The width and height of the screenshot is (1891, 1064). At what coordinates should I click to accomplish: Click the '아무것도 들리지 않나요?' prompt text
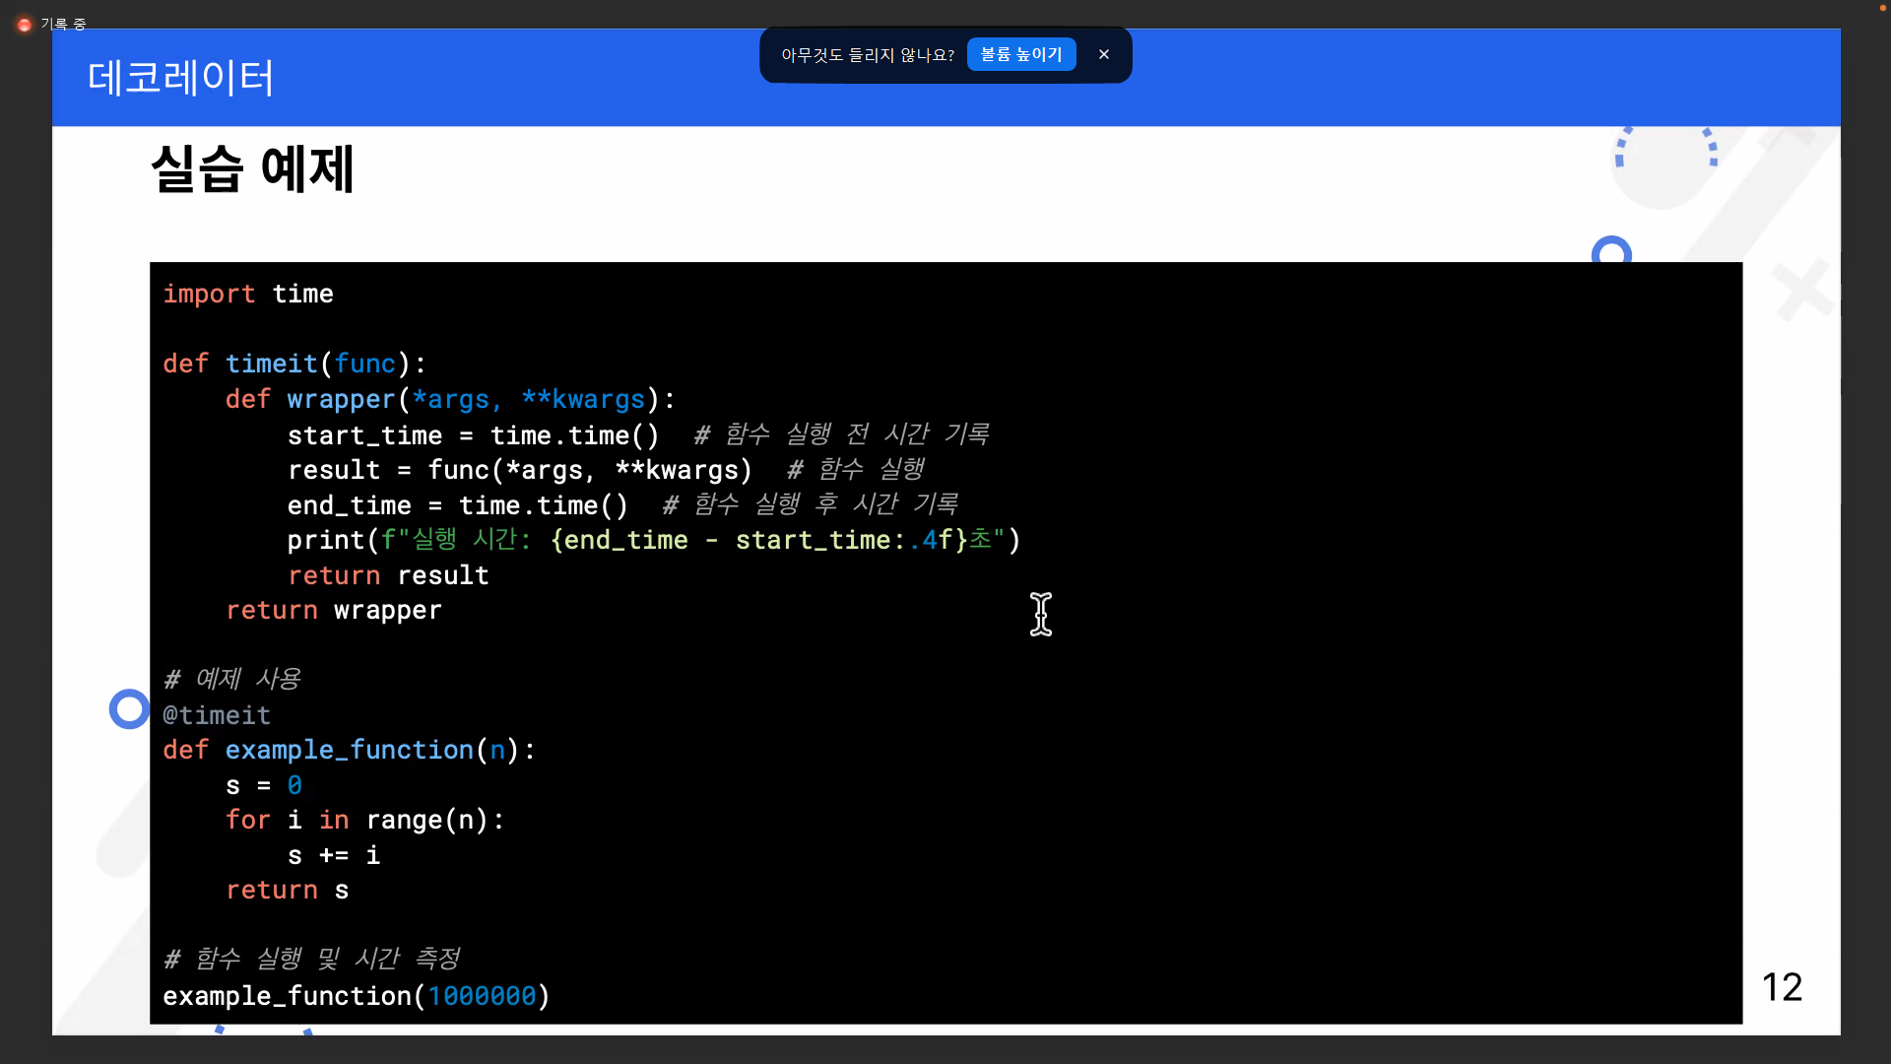tap(867, 55)
